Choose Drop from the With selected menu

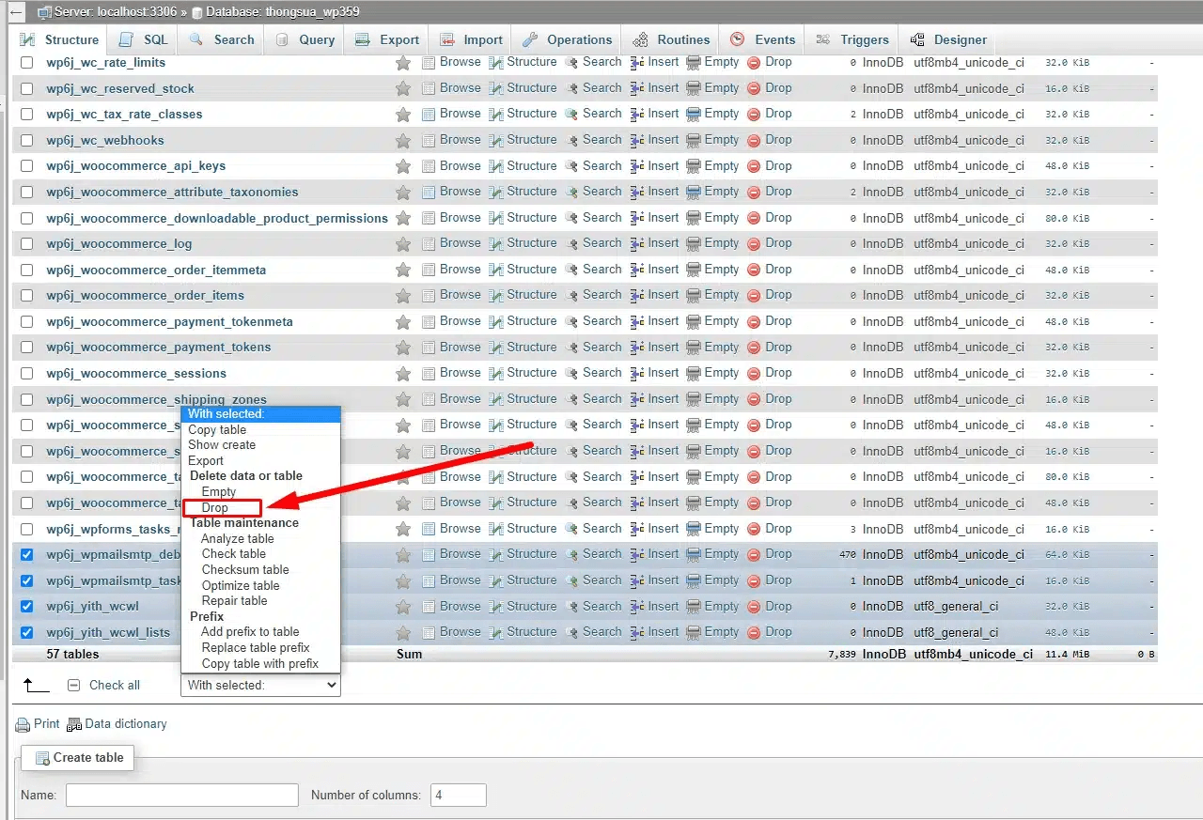[x=217, y=507]
